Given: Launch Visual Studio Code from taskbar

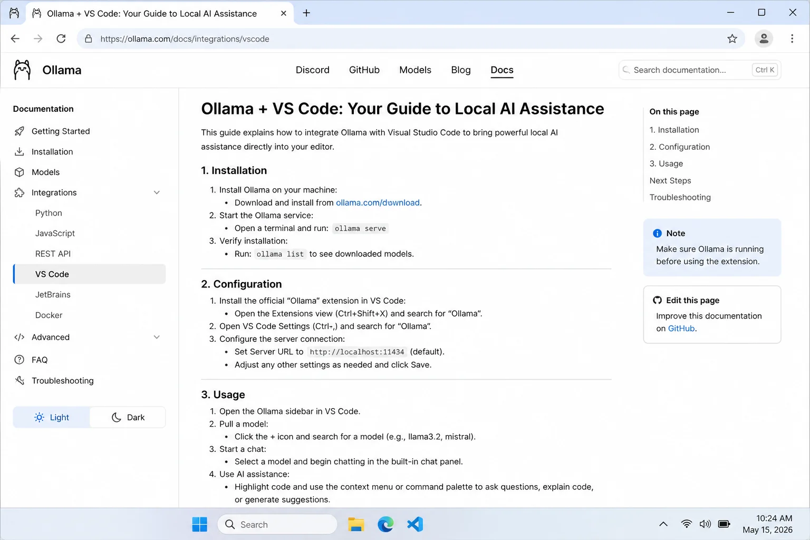Looking at the screenshot, I should (x=415, y=524).
